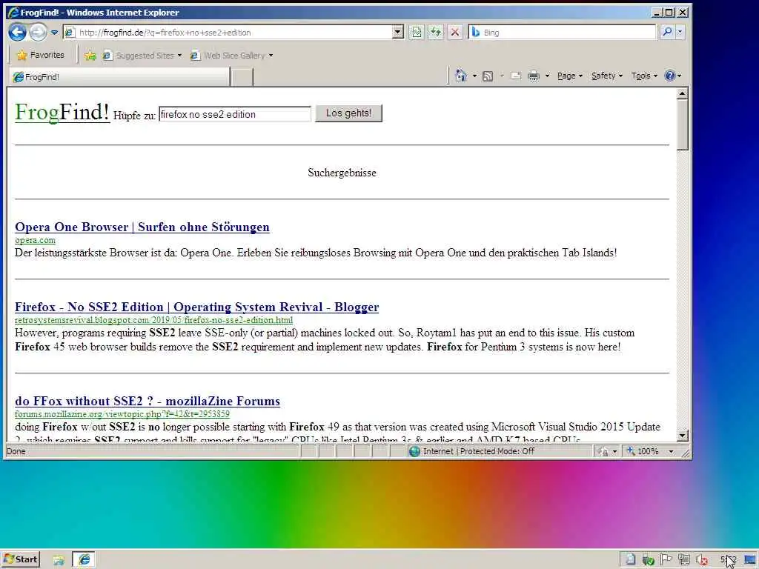Click the forums.mozillazine.org URL link
Image resolution: width=759 pixels, height=569 pixels.
[x=122, y=414]
